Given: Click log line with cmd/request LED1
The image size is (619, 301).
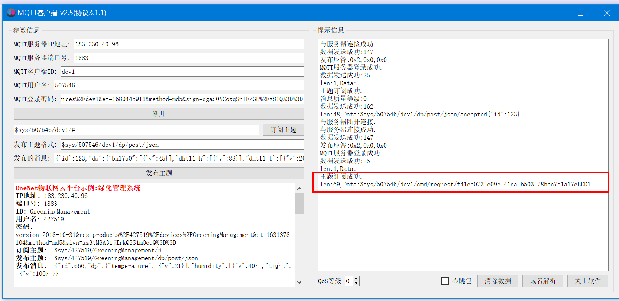Looking at the screenshot, I should [x=455, y=184].
